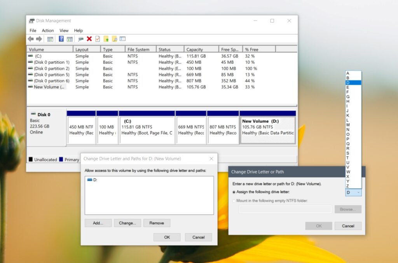Screen dimensions: 398x263
Task: Select 'Assign the following drive letter' radio button
Action: click(x=234, y=192)
